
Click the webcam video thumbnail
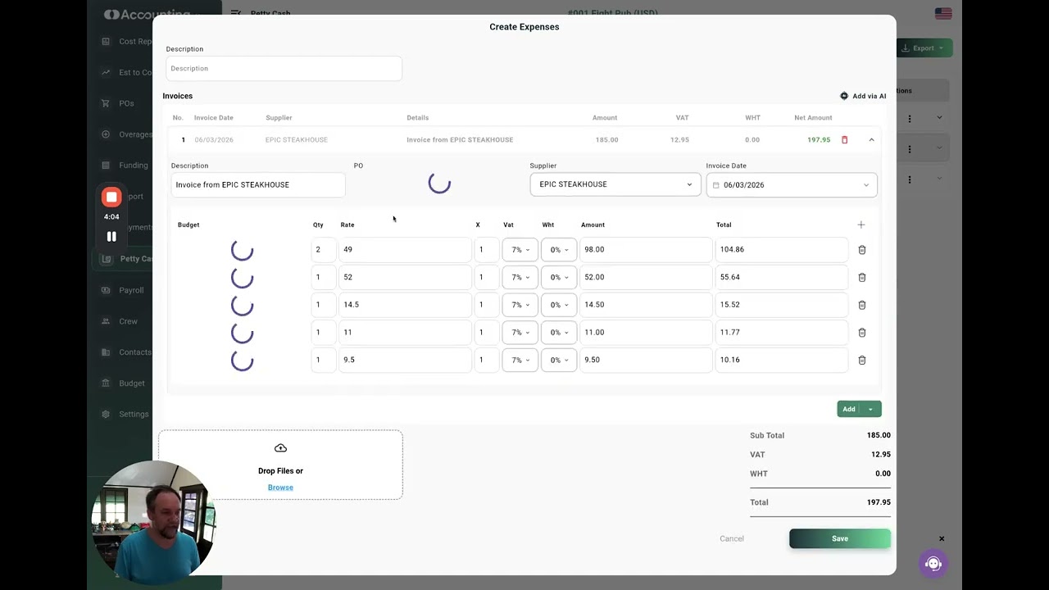(x=154, y=521)
